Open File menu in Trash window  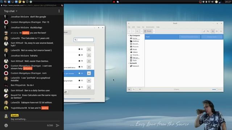coord(129,27)
